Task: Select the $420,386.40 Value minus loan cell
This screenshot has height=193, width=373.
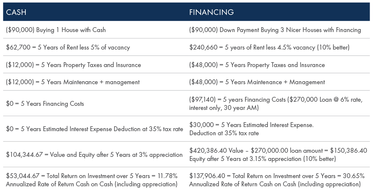Action: (x=278, y=154)
